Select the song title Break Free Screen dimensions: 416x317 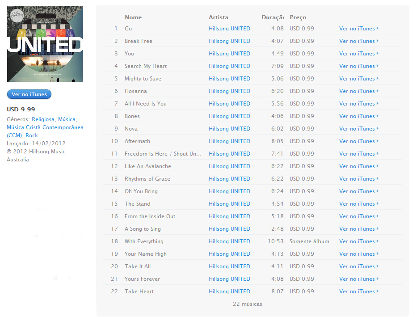(139, 41)
